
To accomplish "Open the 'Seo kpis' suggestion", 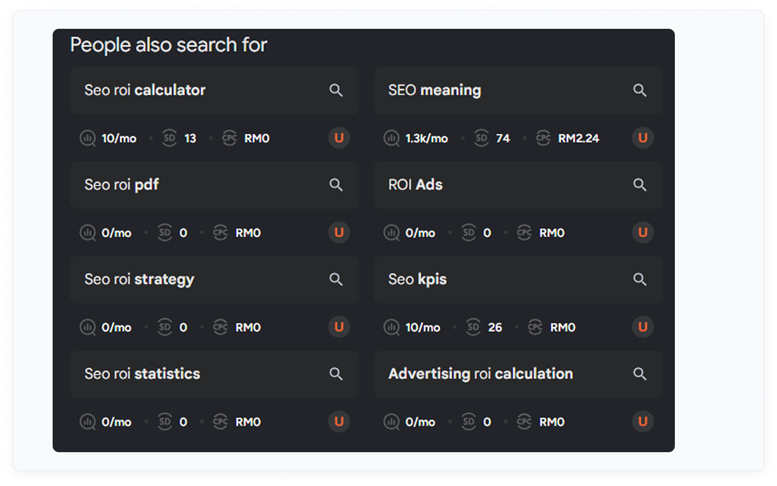I will point(518,279).
